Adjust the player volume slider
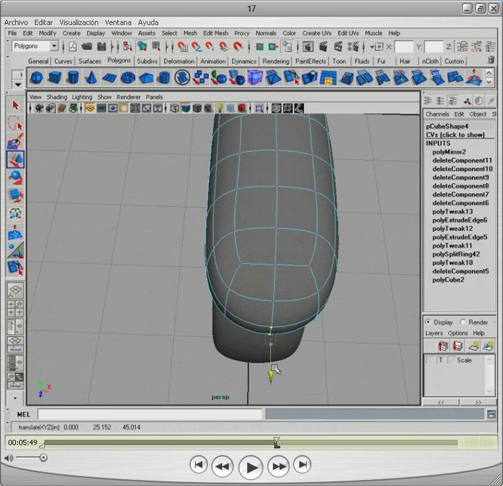The height and width of the screenshot is (486, 503). [x=44, y=458]
